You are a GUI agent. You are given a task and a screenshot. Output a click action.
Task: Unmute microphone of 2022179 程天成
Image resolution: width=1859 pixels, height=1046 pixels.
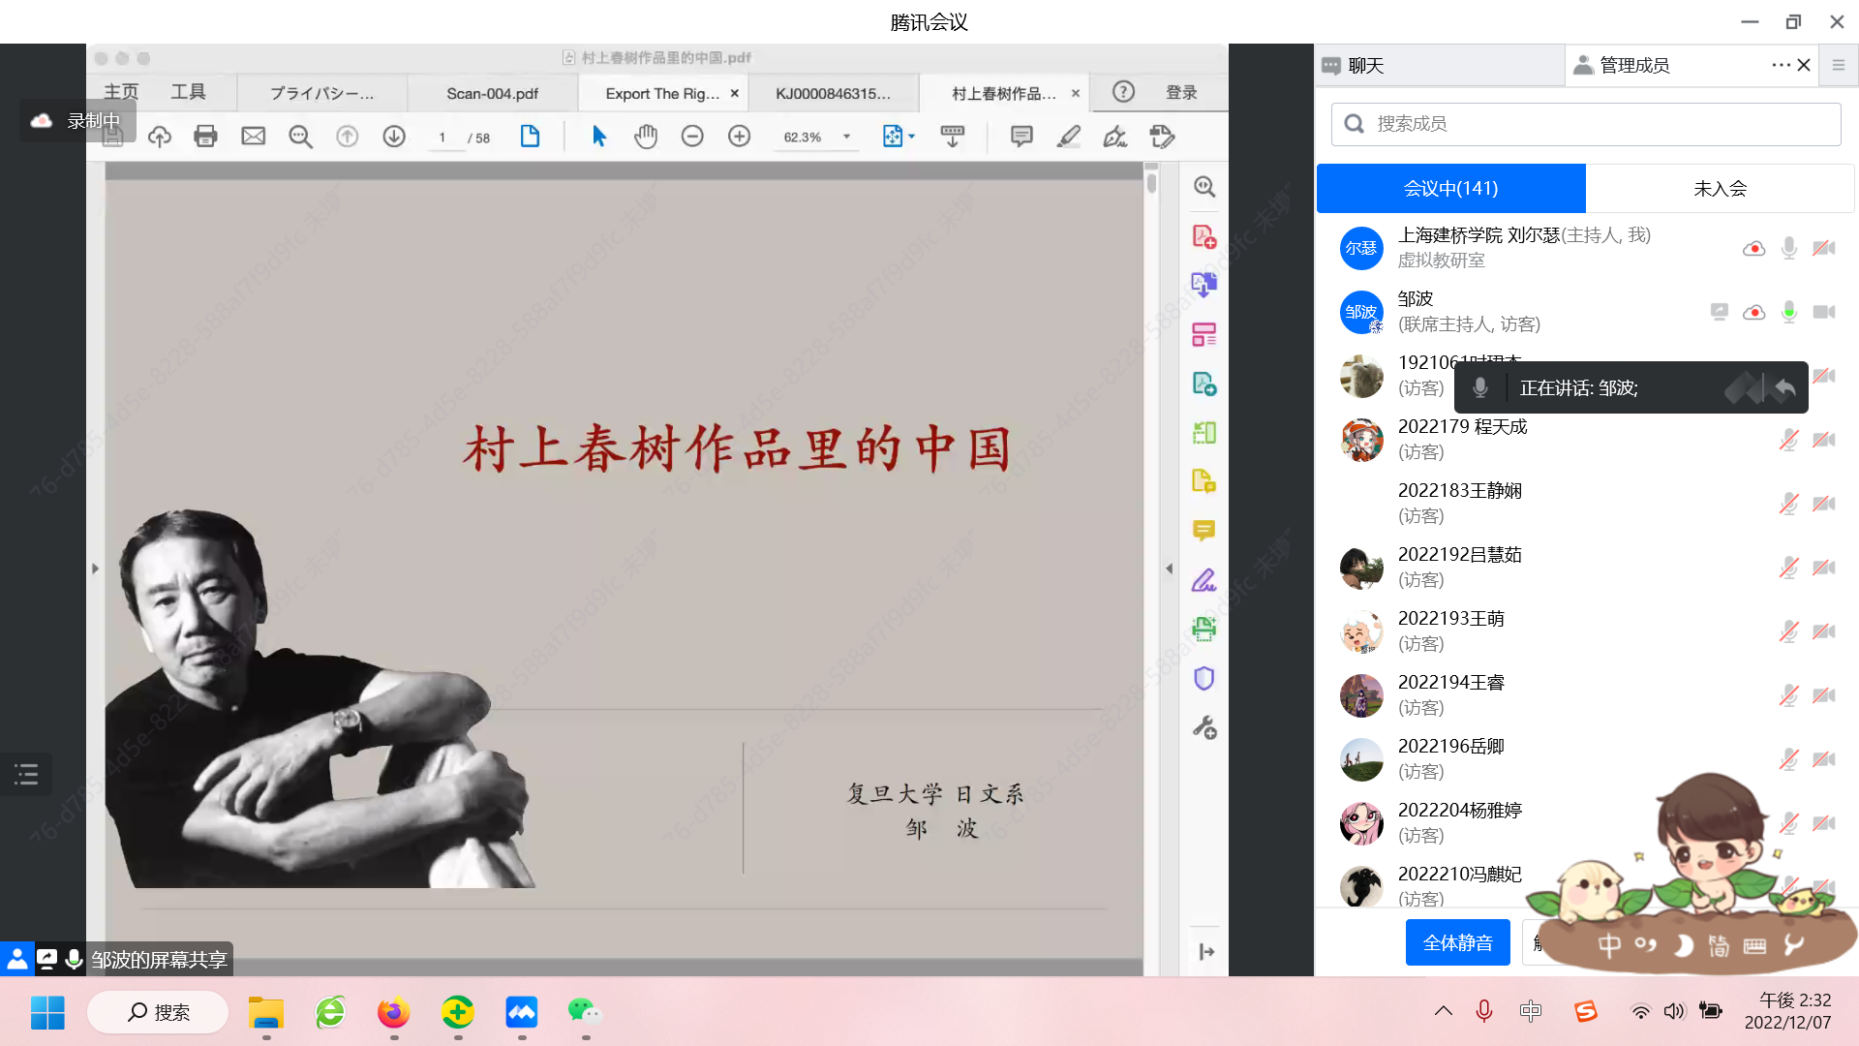pyautogui.click(x=1788, y=440)
